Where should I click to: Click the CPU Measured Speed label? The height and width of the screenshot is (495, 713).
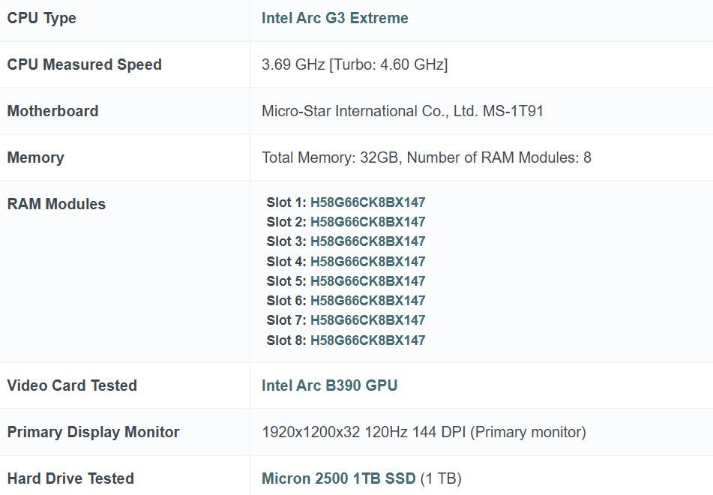tap(84, 64)
